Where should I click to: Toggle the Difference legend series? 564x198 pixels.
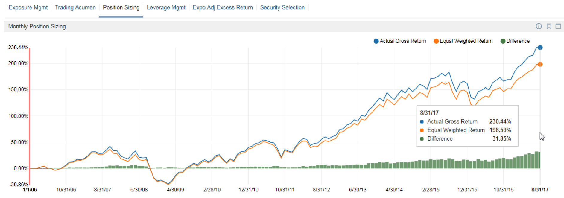pos(515,41)
